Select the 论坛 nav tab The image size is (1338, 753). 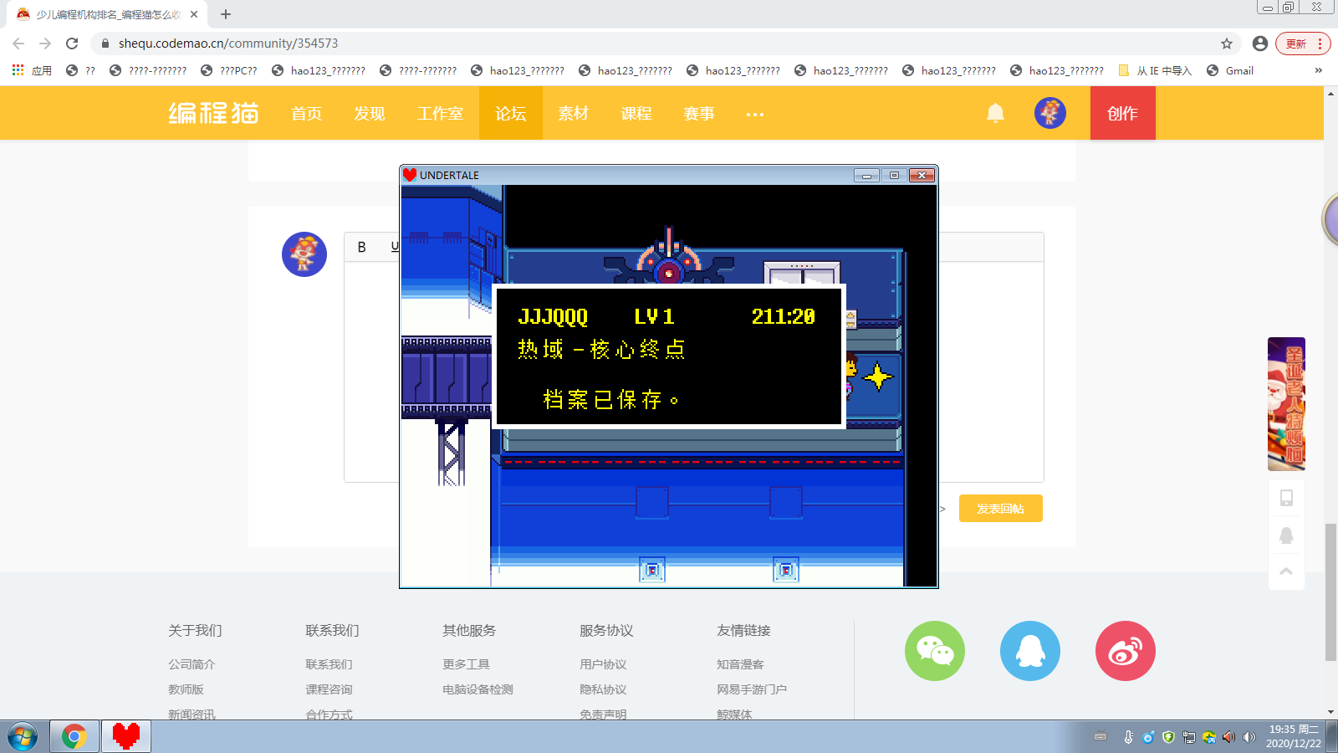point(511,113)
